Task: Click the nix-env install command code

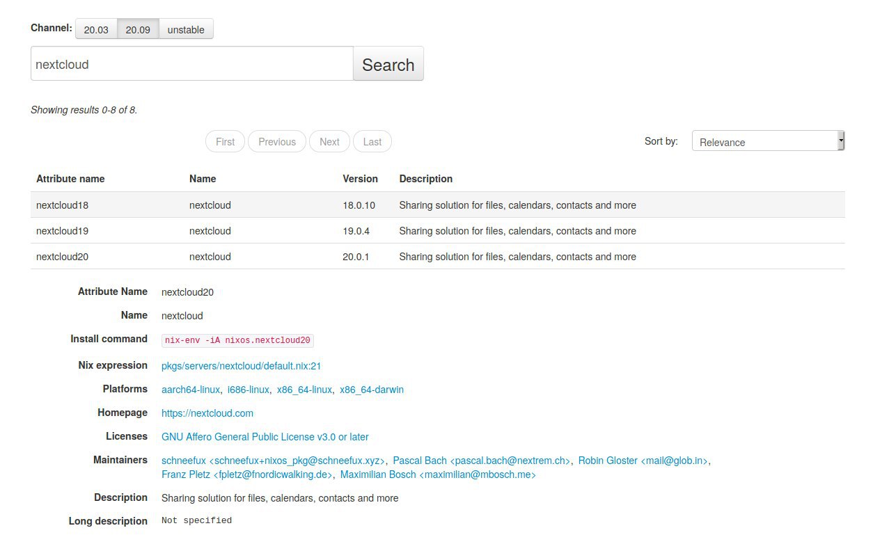Action: click(237, 340)
